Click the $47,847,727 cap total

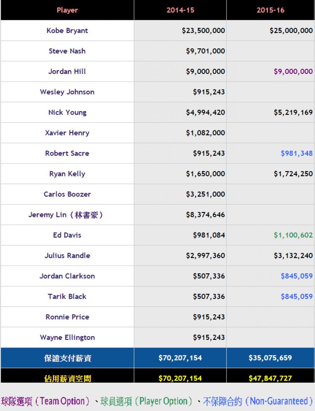(270, 378)
